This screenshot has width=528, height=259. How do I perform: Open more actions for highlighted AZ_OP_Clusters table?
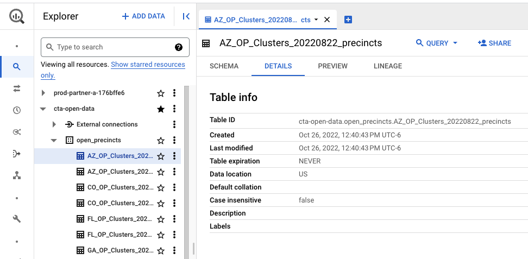click(174, 156)
